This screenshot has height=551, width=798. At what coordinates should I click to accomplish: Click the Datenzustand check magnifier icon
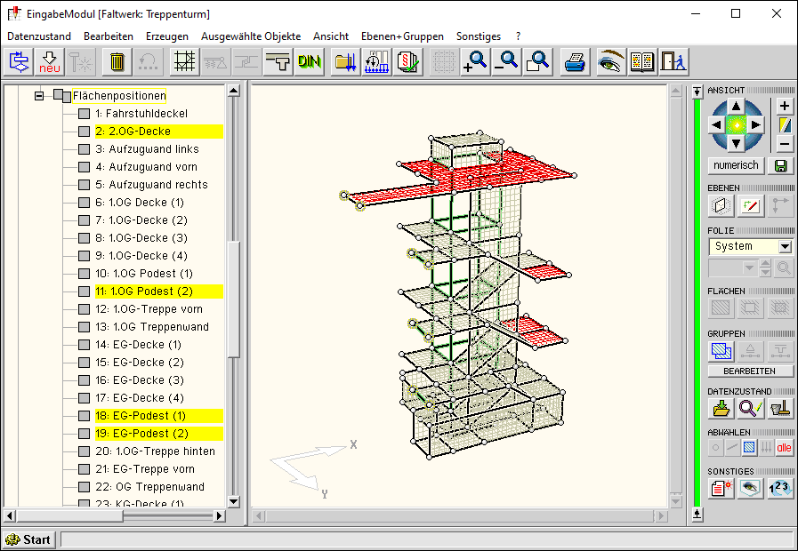point(750,409)
